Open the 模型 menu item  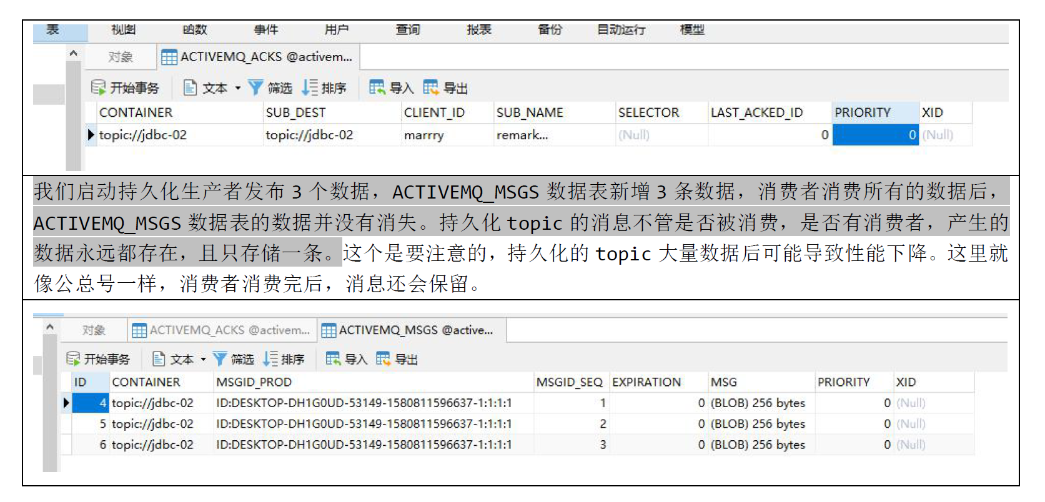692,30
